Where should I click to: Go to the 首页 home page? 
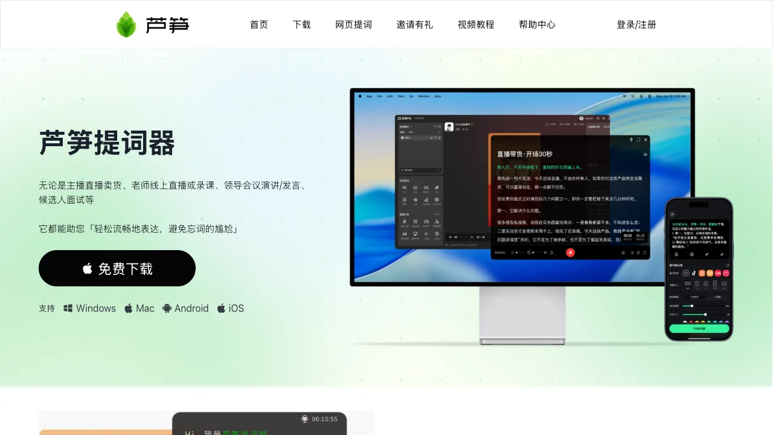[259, 25]
